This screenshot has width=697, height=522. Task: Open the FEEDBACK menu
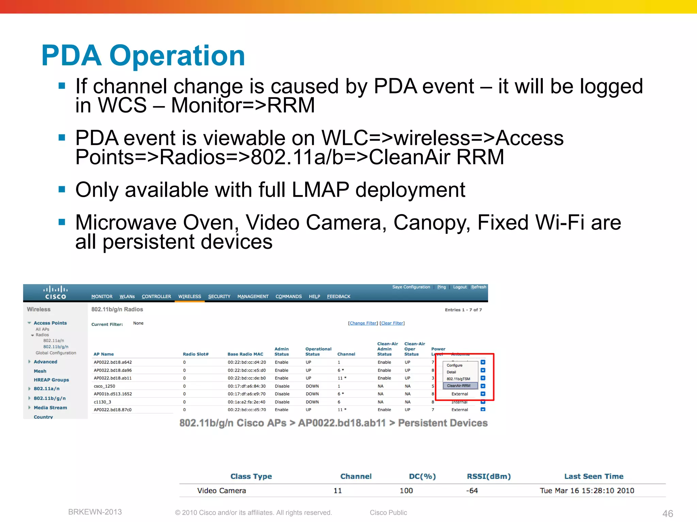coord(339,296)
